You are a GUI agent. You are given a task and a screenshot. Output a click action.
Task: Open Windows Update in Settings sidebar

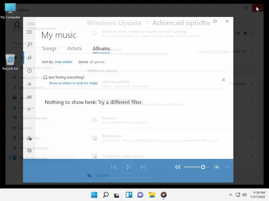[x=34, y=158]
